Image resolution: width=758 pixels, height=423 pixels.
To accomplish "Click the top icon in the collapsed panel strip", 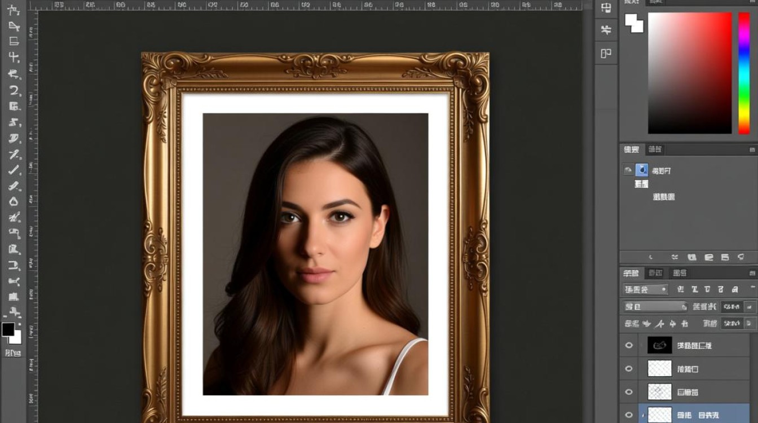I will 606,8.
